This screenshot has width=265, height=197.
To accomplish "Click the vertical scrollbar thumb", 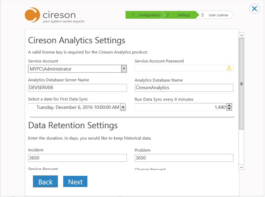I will coord(241,84).
